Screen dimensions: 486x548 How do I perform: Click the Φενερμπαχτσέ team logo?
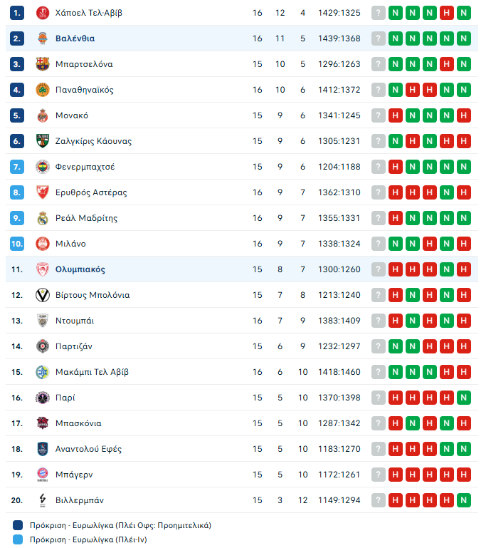pos(42,167)
